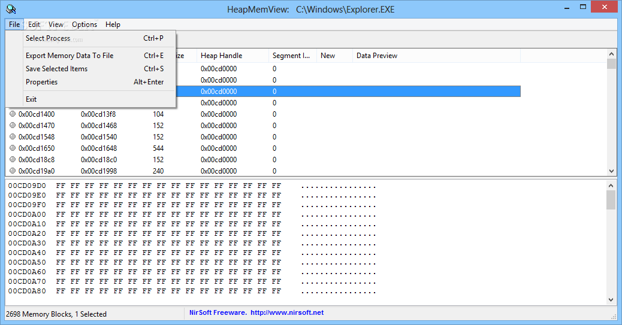Click the cell 0x00cd1540
The height and width of the screenshot is (325, 622).
(99, 137)
